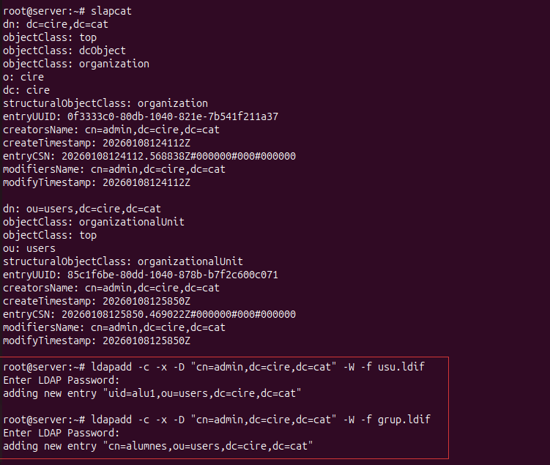The width and height of the screenshot is (550, 465).
Task: Click the "dc: cire" attribute line
Action: click(x=26, y=90)
